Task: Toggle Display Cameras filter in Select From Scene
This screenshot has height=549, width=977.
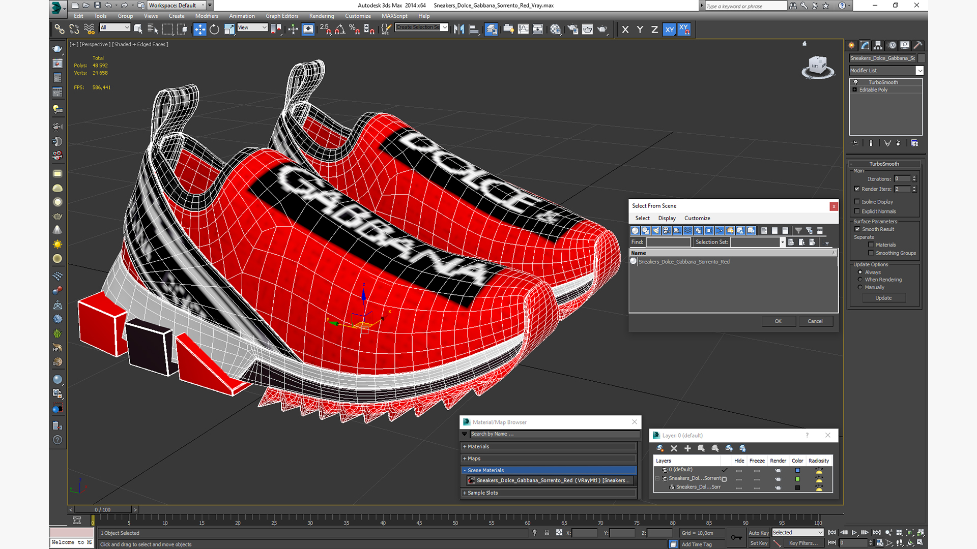Action: [x=667, y=231]
